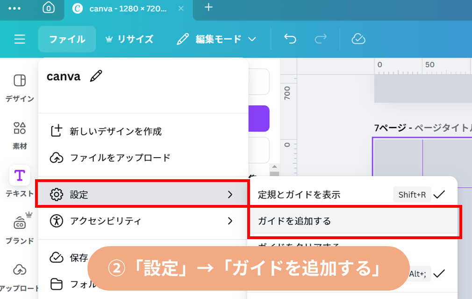Click the home icon in tab bar
The height and width of the screenshot is (299, 472).
pyautogui.click(x=48, y=8)
